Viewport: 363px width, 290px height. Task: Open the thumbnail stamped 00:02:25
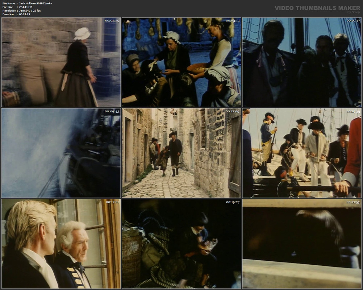pos(61,62)
